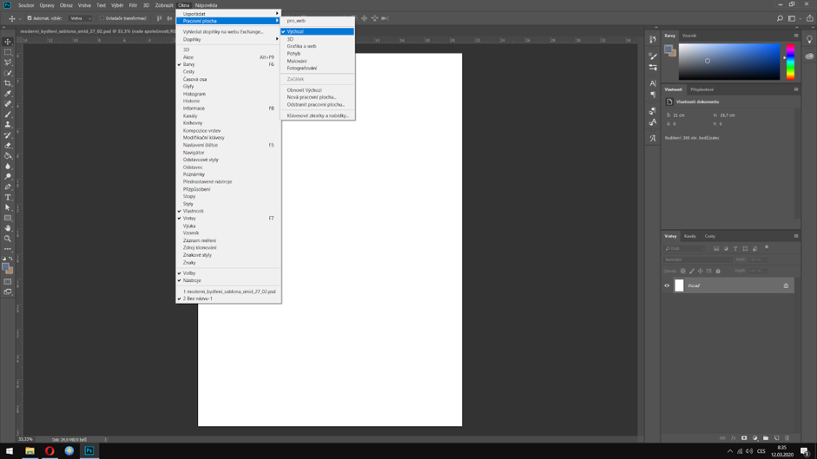Select the Hand tool
Viewport: 817px width, 459px height.
[8, 228]
